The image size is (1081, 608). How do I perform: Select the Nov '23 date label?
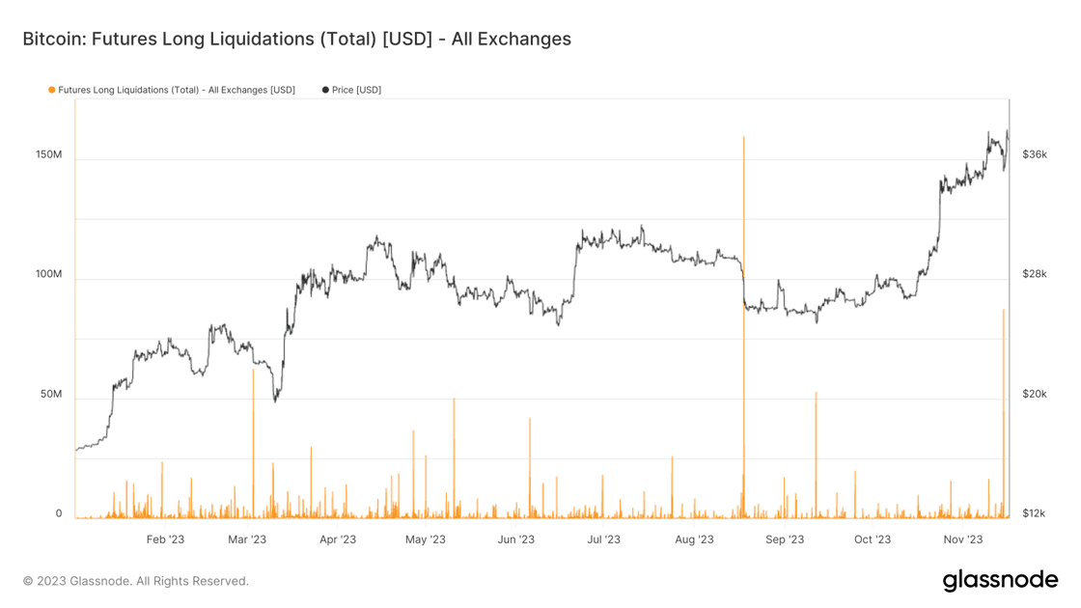pos(962,539)
